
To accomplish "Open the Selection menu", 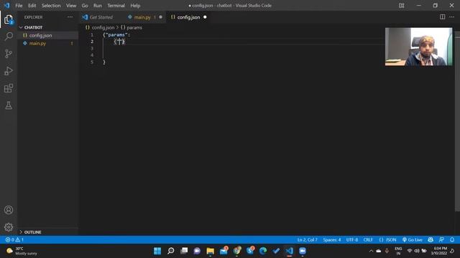I will pyautogui.click(x=51, y=6).
